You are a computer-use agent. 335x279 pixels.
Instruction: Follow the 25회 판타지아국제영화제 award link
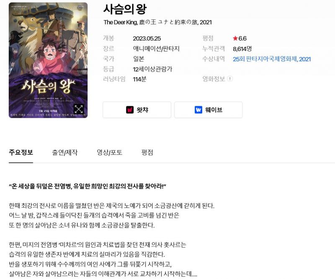(272, 59)
